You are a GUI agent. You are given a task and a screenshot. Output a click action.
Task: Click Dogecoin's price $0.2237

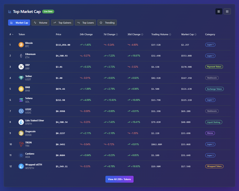click(60, 133)
